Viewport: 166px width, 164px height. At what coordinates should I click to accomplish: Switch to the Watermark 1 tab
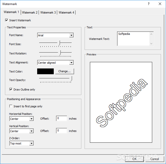pos(11,12)
